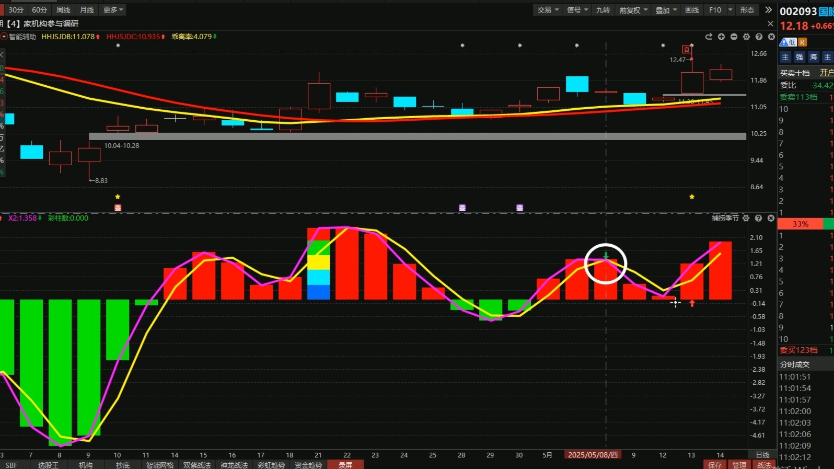Open the 交易 dropdown menu
The width and height of the screenshot is (834, 469).
[548, 10]
